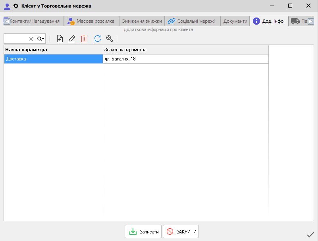Select the Доставка parameter row
Viewport: 318px width, 241px height.
(54, 59)
